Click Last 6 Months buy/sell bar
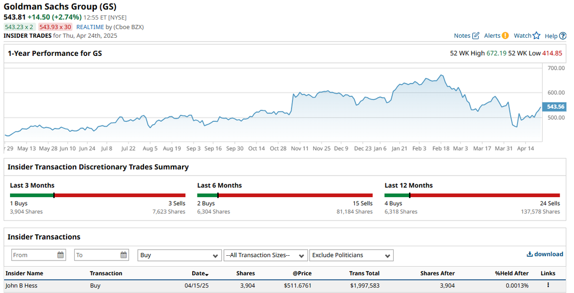This screenshot has height=293, width=574. pos(285,195)
